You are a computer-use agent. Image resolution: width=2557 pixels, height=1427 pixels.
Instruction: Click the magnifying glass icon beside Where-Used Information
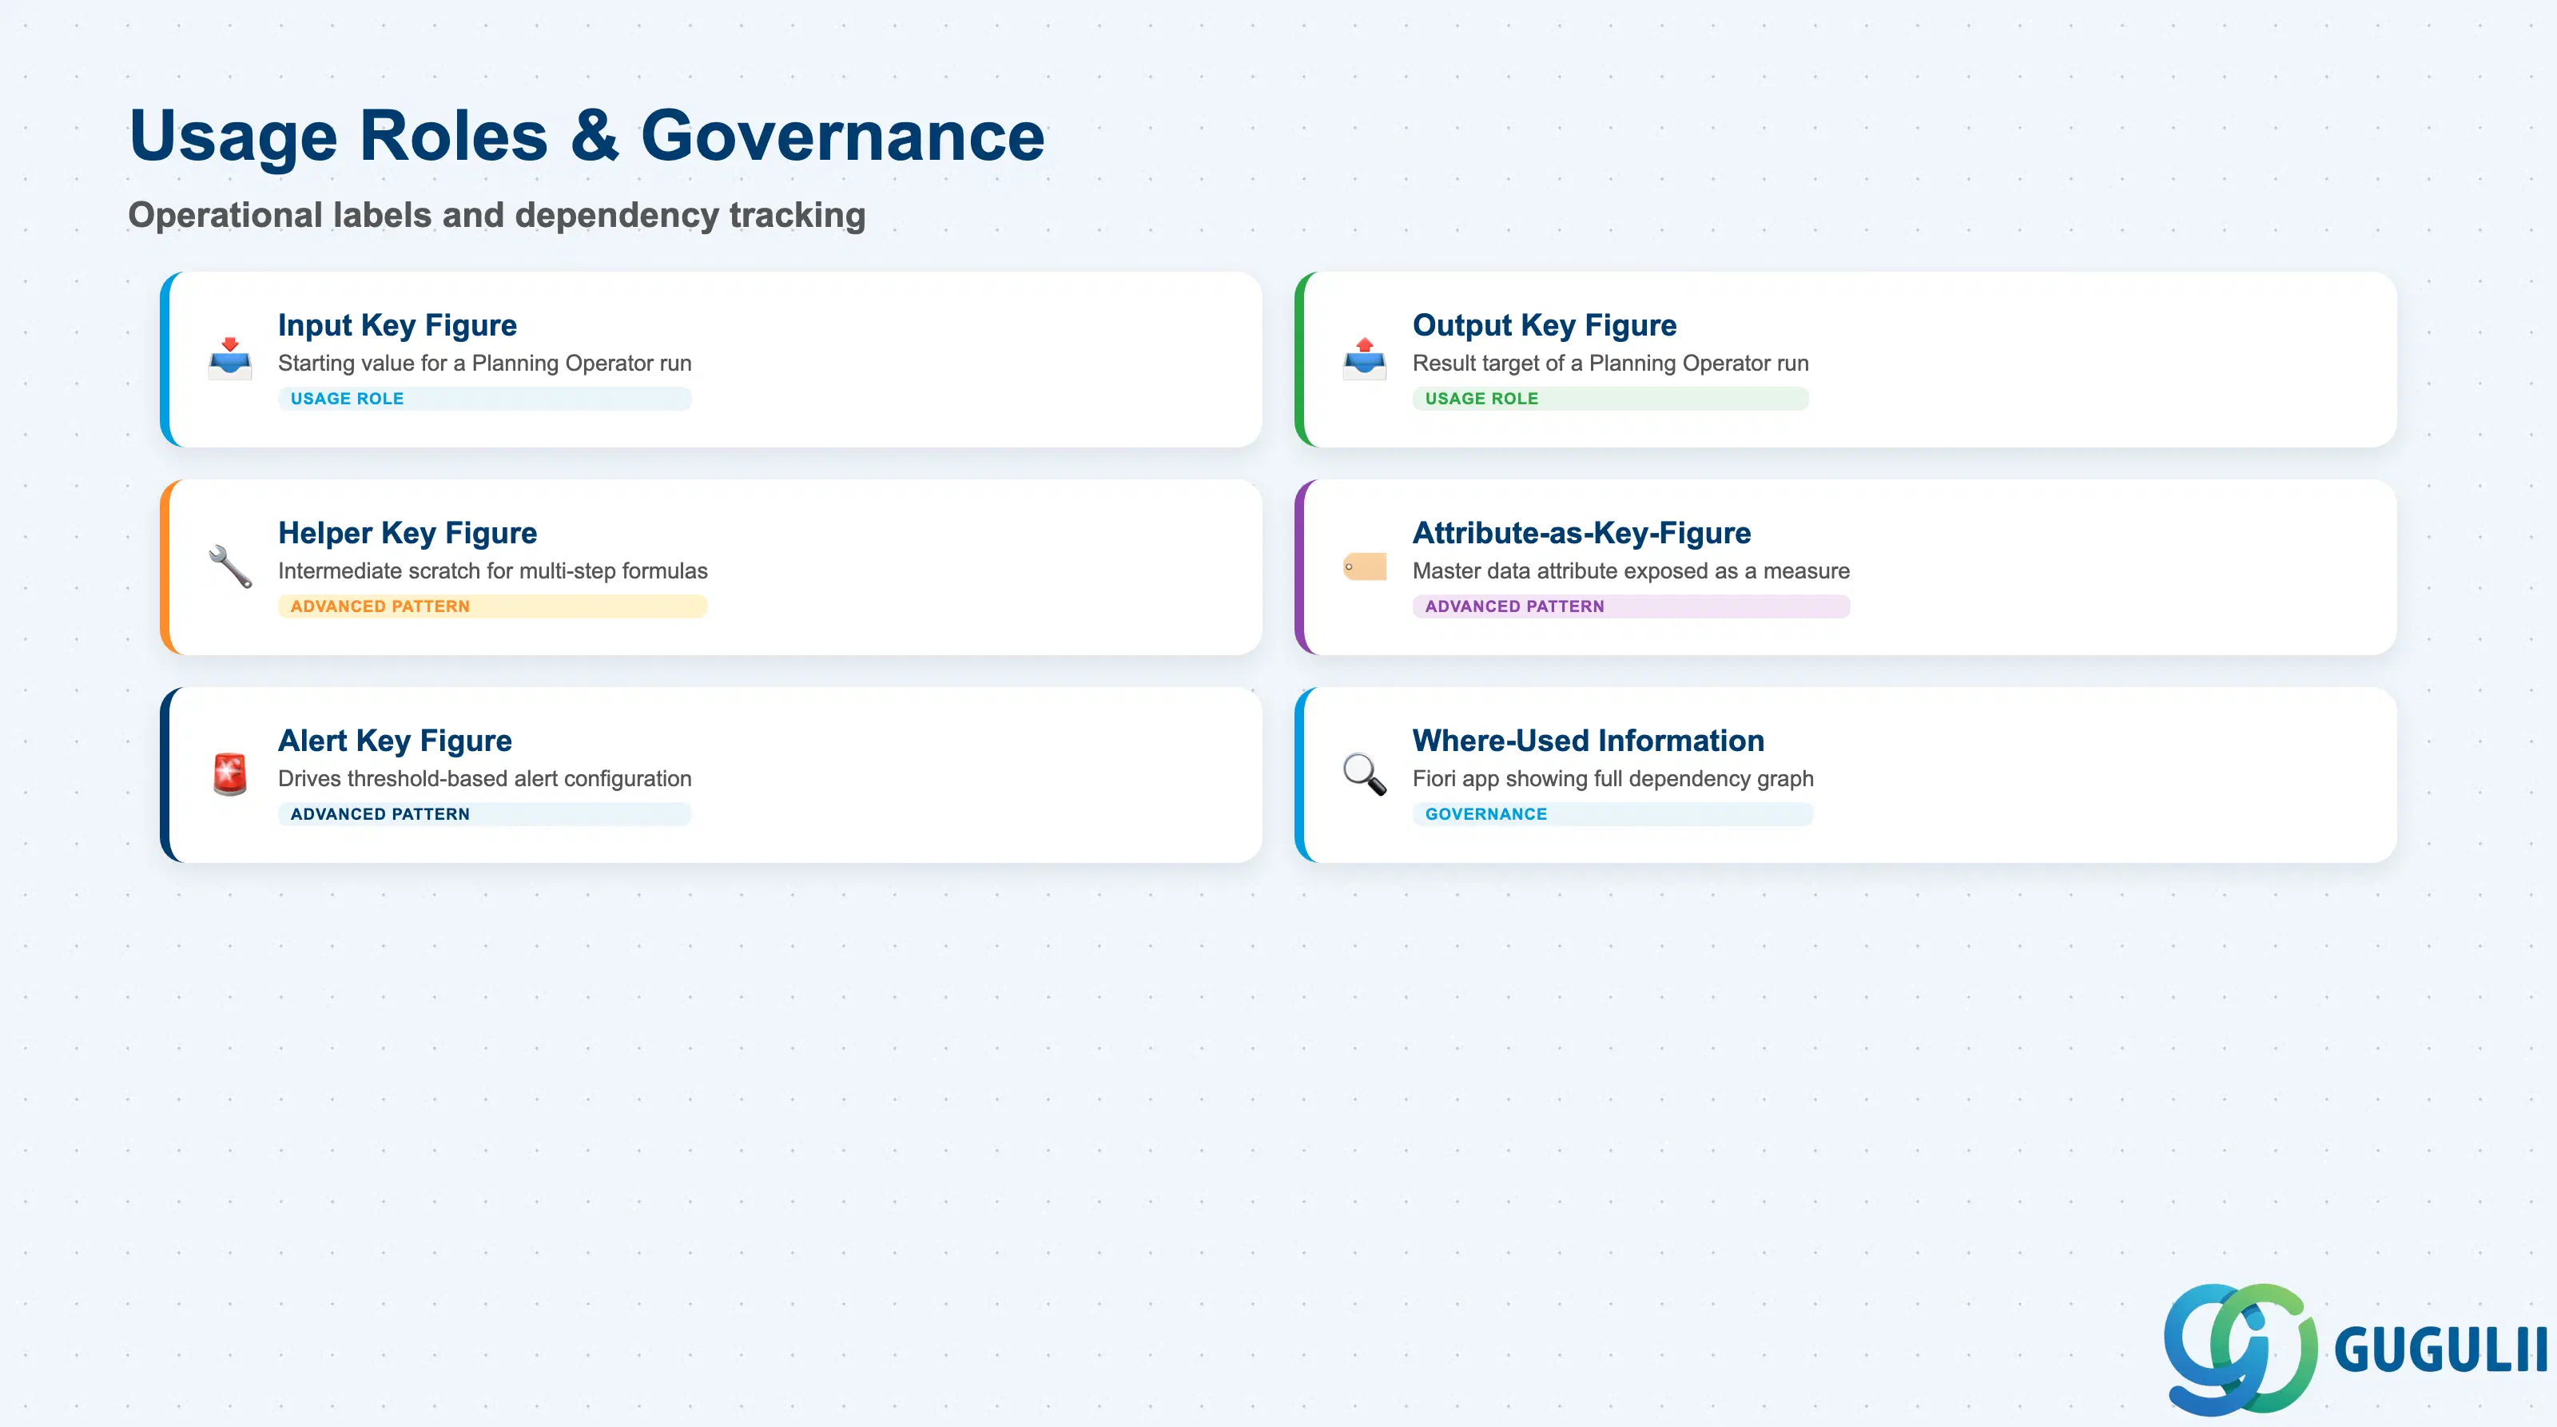coord(1365,774)
